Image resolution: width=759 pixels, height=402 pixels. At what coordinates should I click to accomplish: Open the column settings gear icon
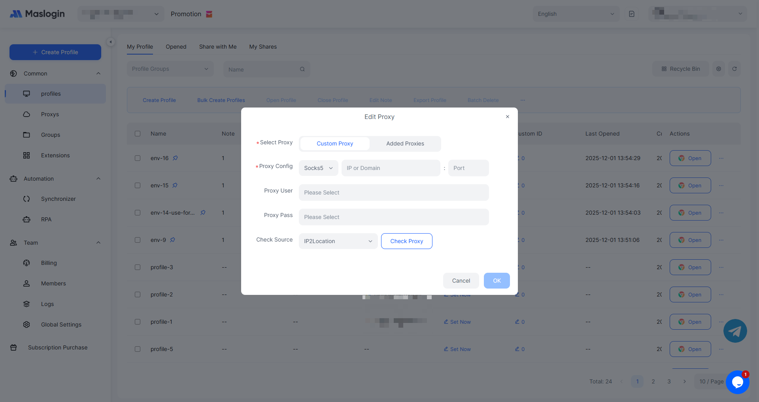[x=718, y=69]
